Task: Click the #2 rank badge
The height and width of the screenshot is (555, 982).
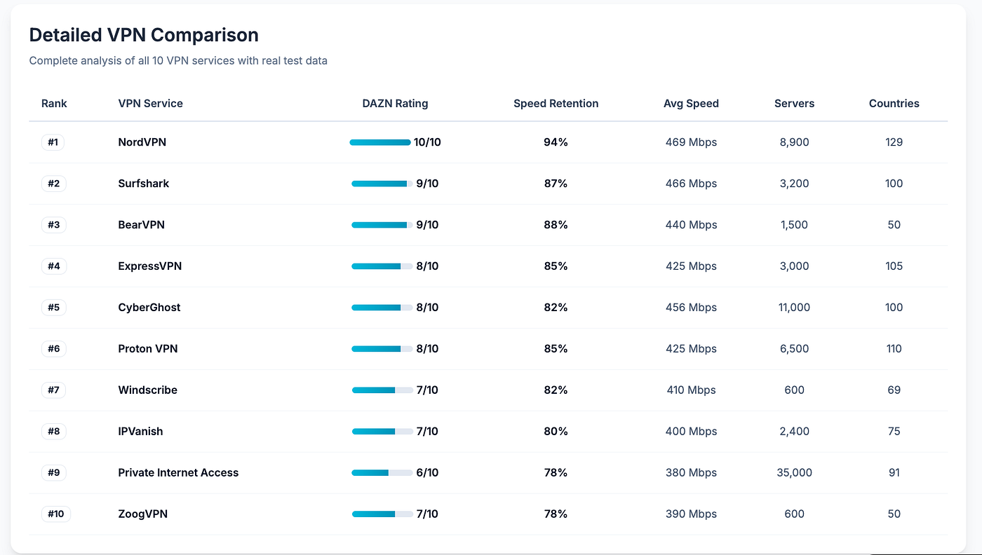Action: tap(53, 184)
